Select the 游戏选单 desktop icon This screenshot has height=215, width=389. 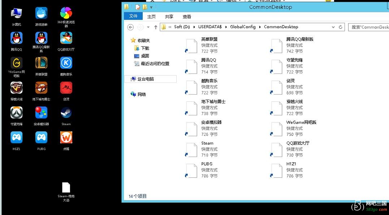click(x=41, y=17)
